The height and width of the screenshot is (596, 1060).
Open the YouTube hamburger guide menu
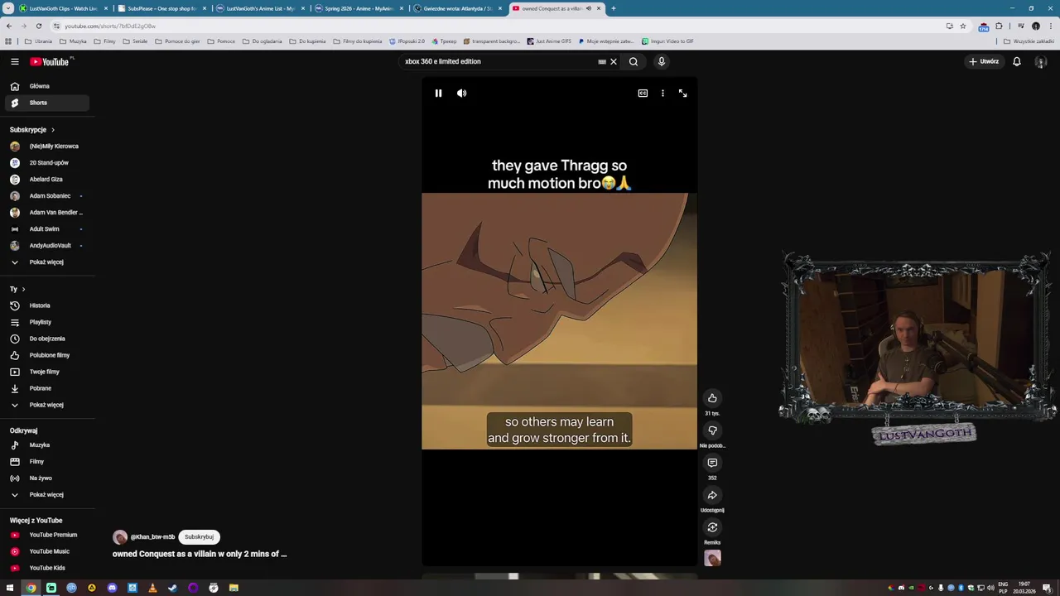[x=14, y=61]
